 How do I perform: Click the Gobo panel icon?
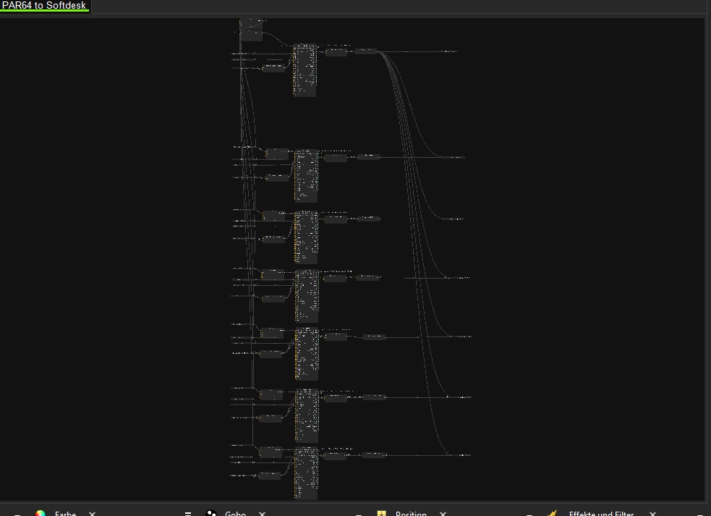click(x=210, y=513)
